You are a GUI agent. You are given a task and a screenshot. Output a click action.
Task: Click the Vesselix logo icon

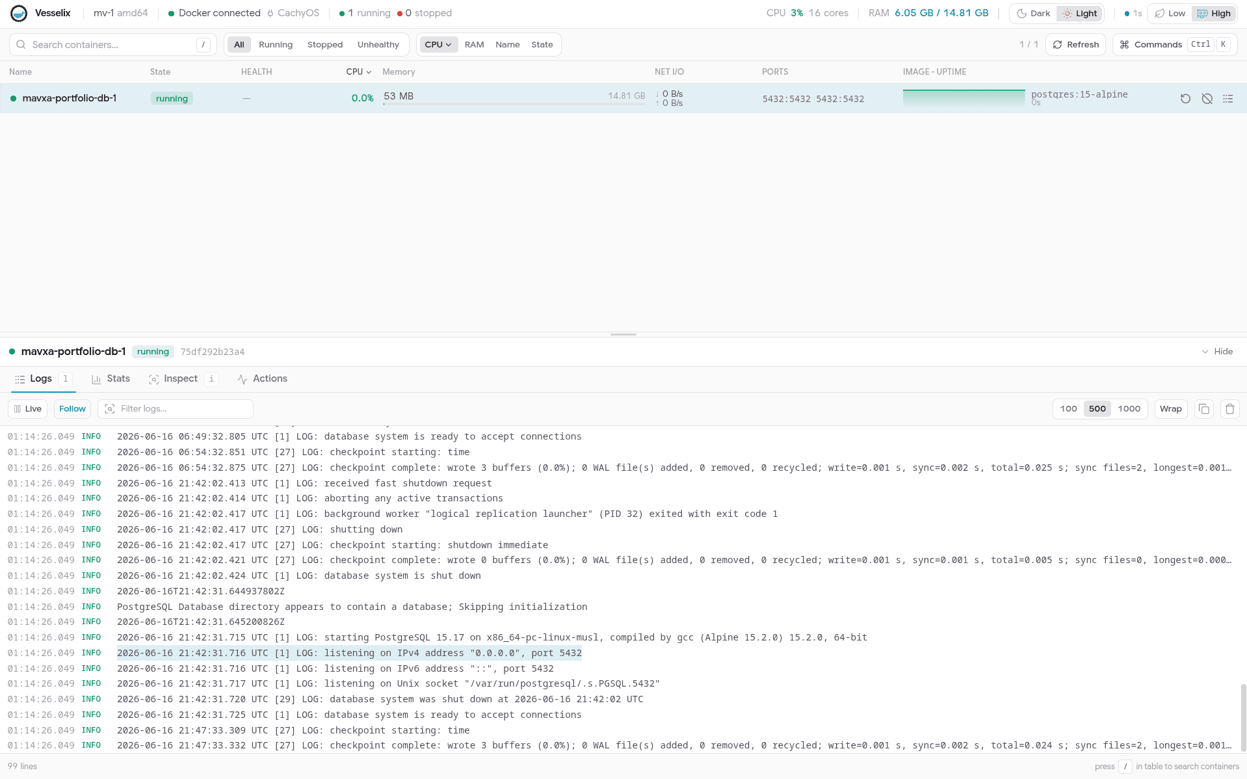point(19,13)
